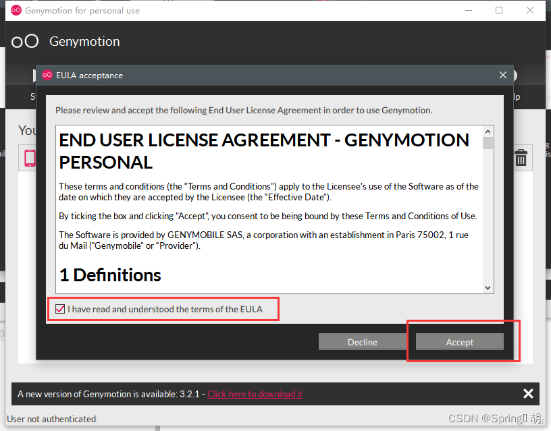
Task: Click the 'These terms and conditions' paragraph
Action: point(269,192)
